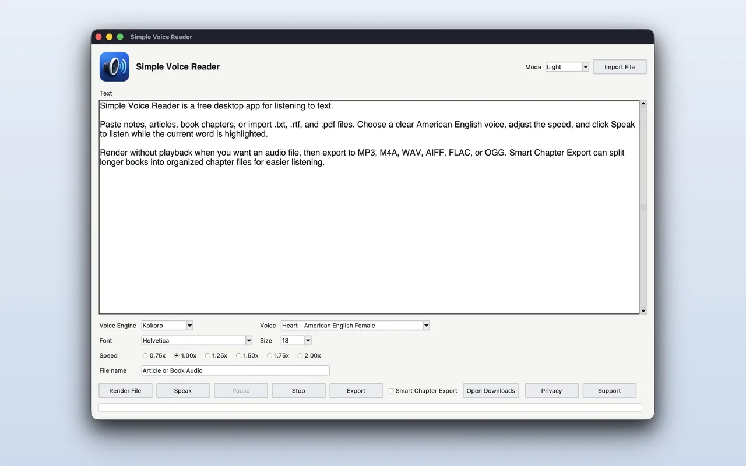Click the progress bar at the window bottom
Image resolution: width=746 pixels, height=466 pixels.
pyautogui.click(x=370, y=407)
